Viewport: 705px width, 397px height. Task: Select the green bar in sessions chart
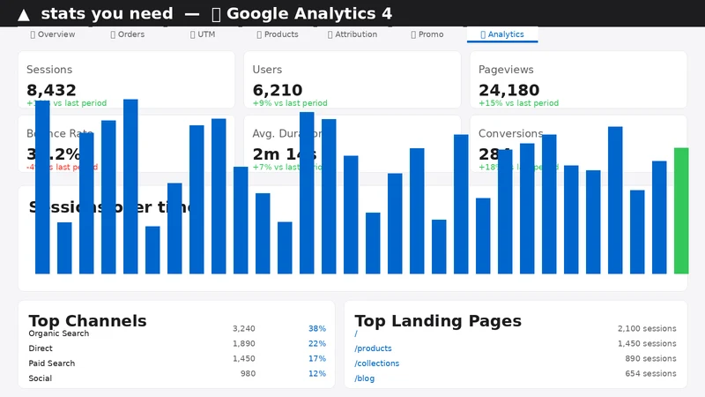pos(681,211)
